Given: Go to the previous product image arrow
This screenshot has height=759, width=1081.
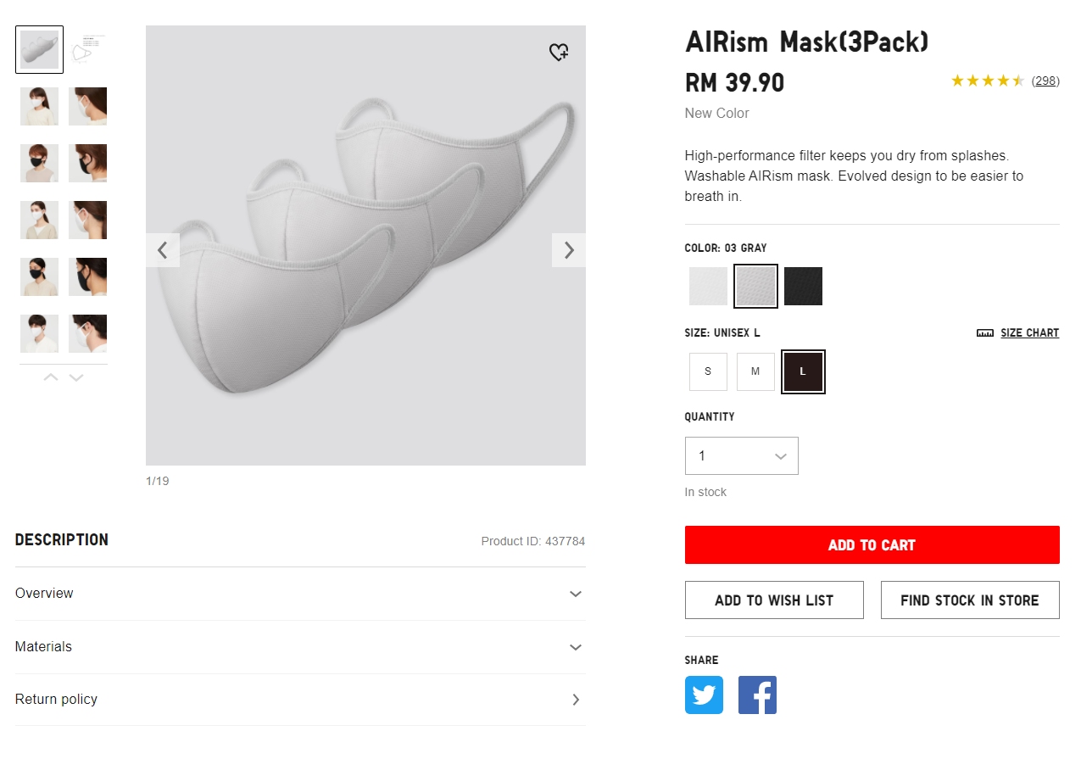Looking at the screenshot, I should (x=163, y=250).
